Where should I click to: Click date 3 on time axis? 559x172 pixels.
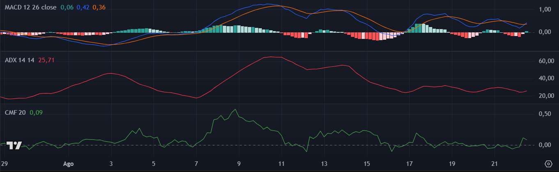click(x=111, y=164)
